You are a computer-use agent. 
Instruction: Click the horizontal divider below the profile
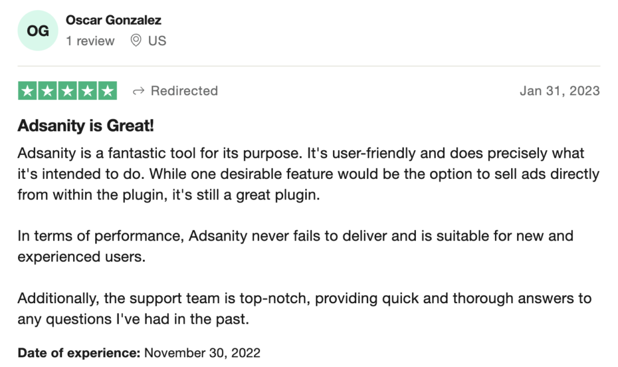(309, 66)
